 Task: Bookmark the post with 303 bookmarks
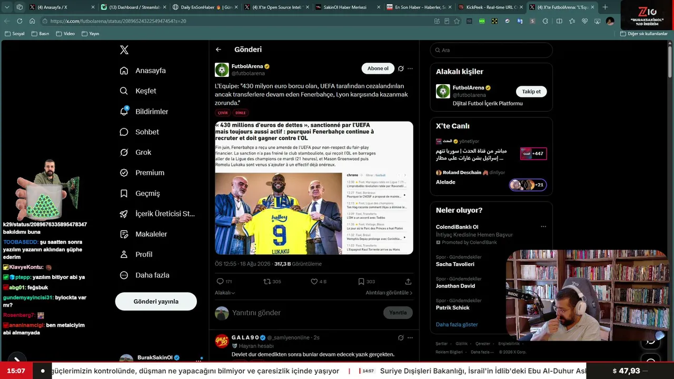coord(361,282)
